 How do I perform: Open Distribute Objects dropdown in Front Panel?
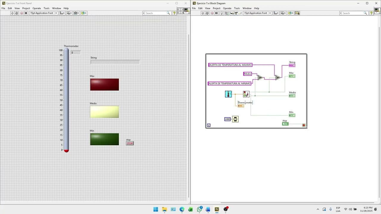(x=69, y=13)
